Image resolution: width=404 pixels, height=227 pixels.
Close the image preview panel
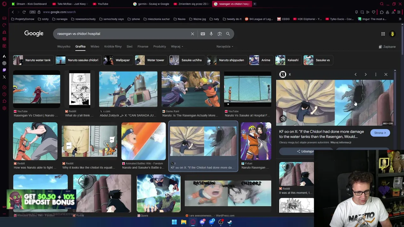[386, 74]
